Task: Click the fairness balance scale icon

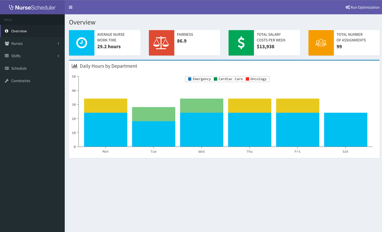Action: (161, 43)
